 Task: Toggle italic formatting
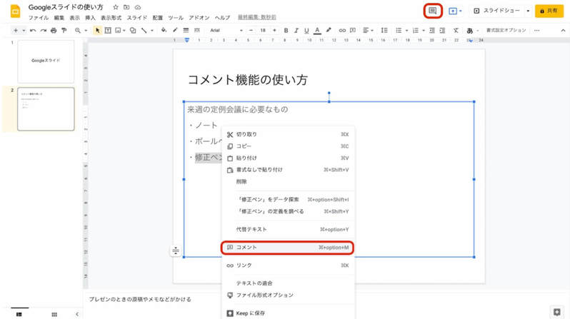click(296, 31)
